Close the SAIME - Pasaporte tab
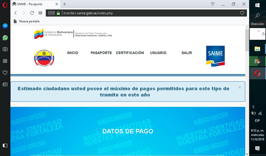The height and width of the screenshot is (156, 266). (57, 4)
